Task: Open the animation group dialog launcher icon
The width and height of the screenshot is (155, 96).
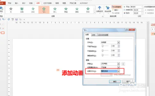Action: pyautogui.click(x=103, y=16)
